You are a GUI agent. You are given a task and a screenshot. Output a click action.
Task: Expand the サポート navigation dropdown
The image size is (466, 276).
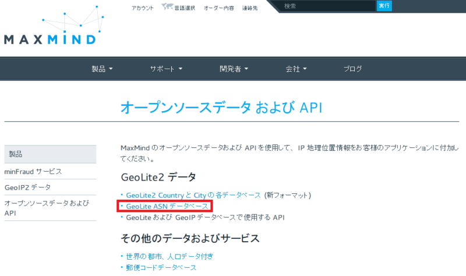[x=166, y=69]
